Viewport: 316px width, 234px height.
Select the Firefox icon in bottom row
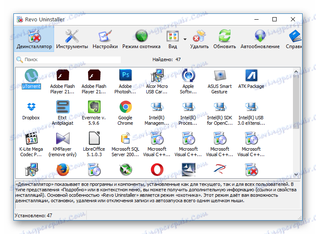63,170
